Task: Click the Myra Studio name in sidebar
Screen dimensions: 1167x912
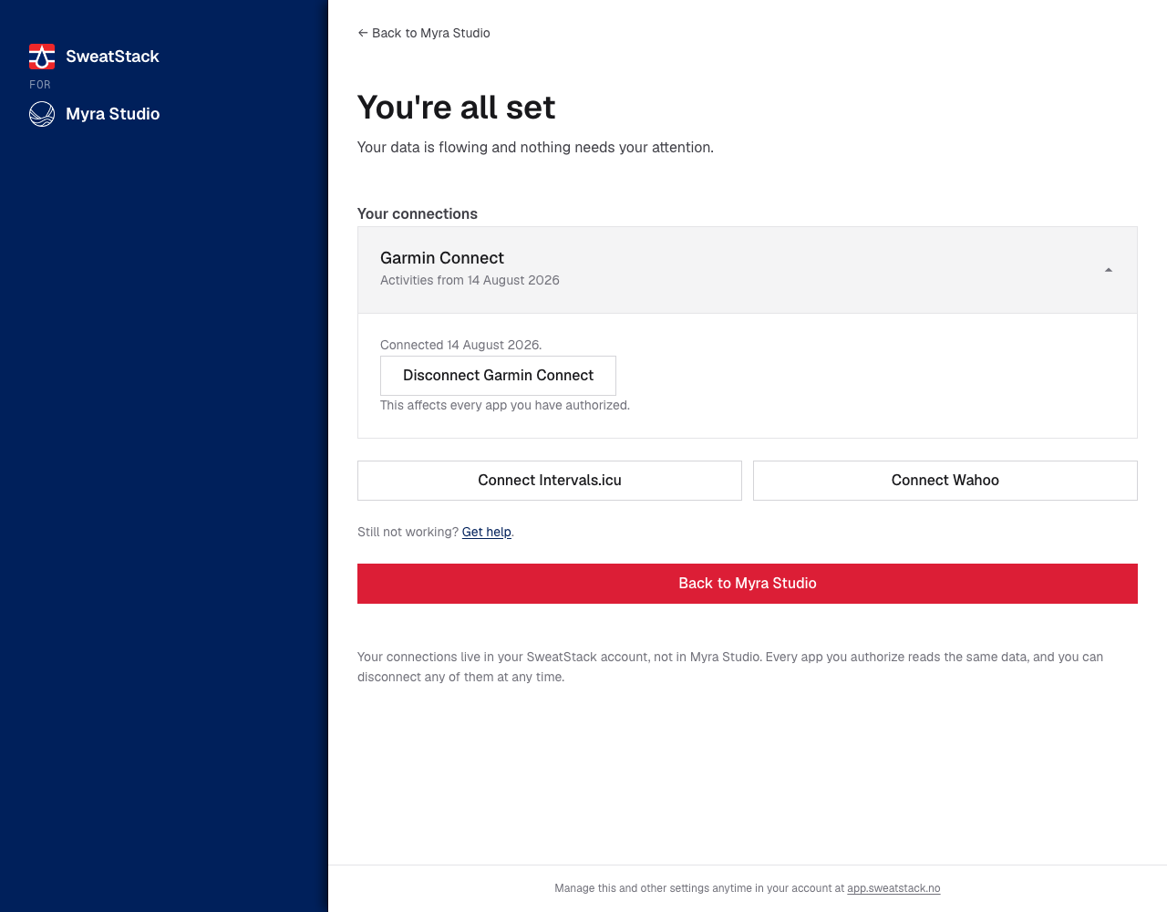Action: pos(113,114)
